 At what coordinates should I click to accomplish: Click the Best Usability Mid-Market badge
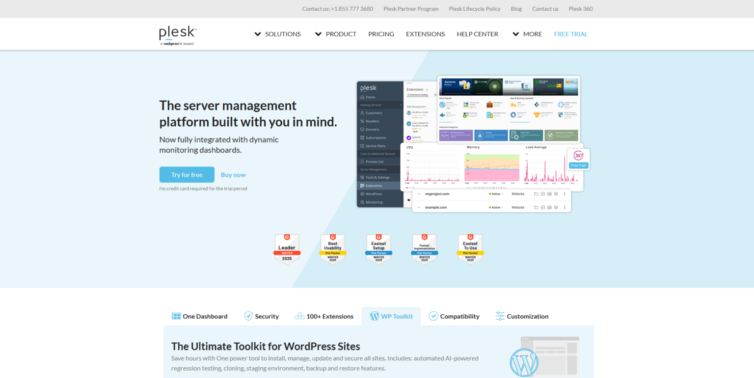(x=333, y=248)
